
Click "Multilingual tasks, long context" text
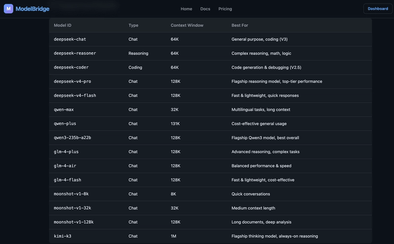[x=261, y=109]
